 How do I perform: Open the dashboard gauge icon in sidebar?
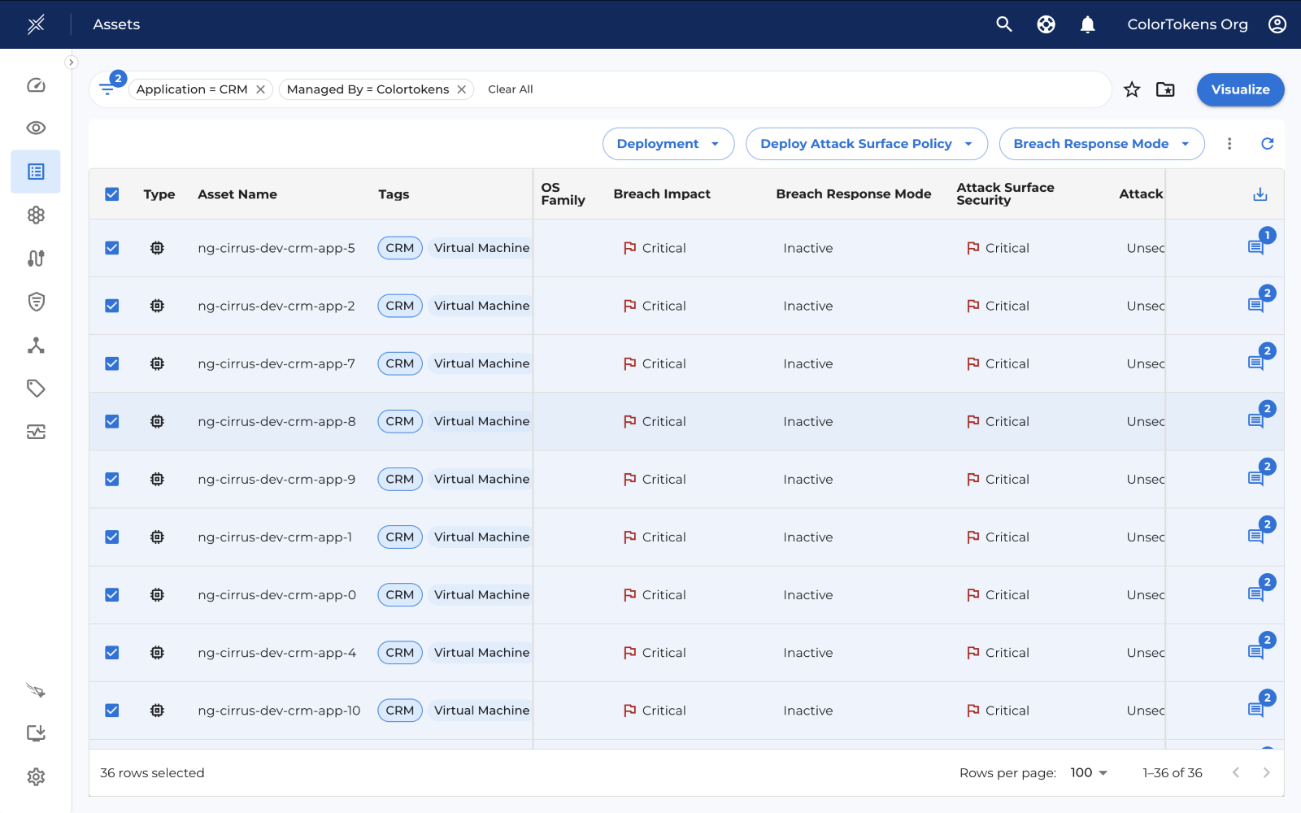(36, 85)
